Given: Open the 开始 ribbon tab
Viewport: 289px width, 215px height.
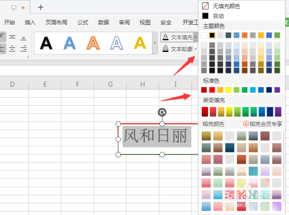Looking at the screenshot, I should pyautogui.click(x=9, y=23).
